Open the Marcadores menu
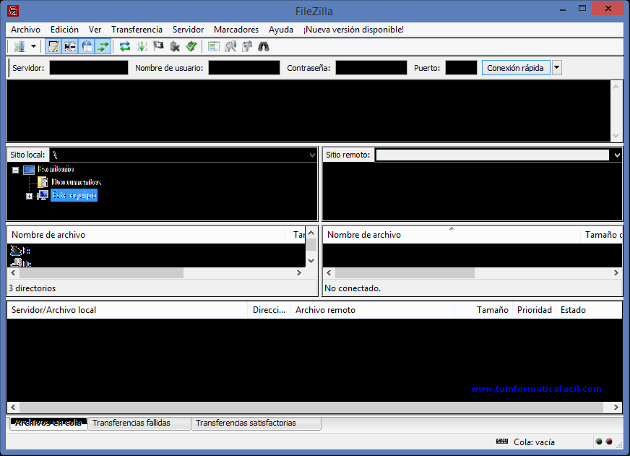The width and height of the screenshot is (630, 456). [x=236, y=30]
